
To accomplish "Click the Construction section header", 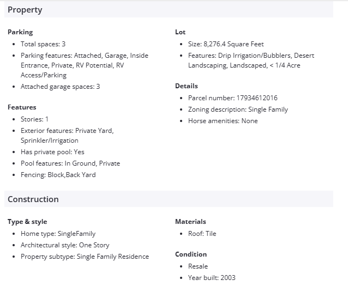I will 33,199.
